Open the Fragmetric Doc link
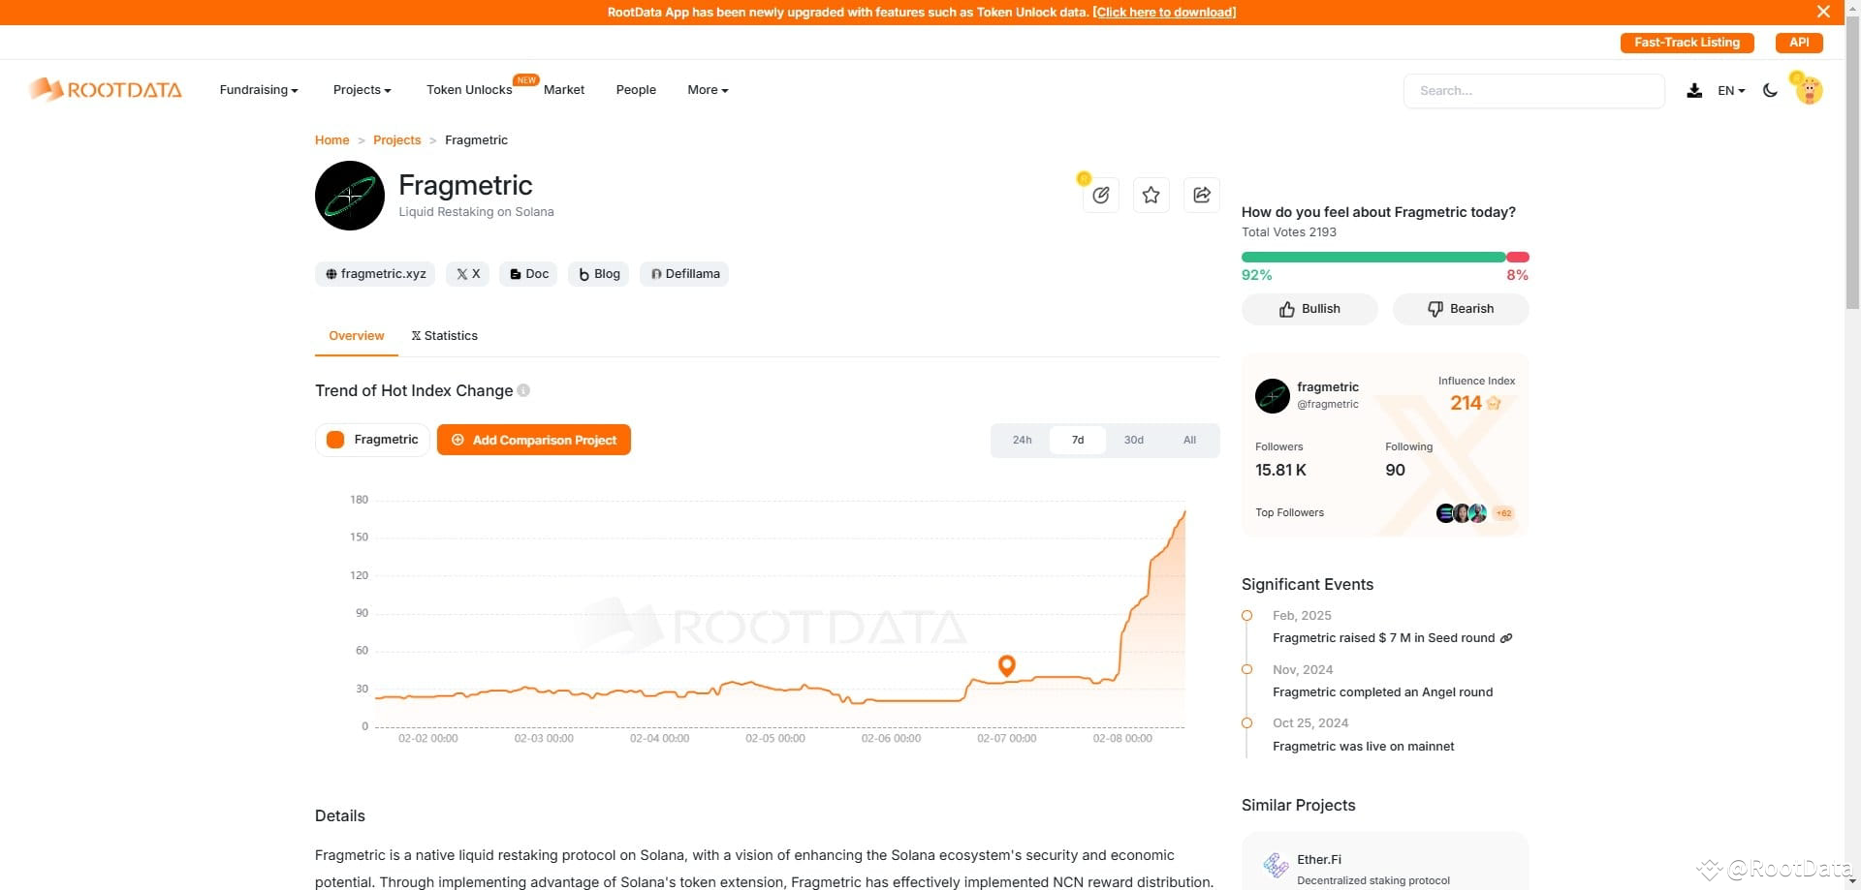The image size is (1861, 890). click(528, 274)
